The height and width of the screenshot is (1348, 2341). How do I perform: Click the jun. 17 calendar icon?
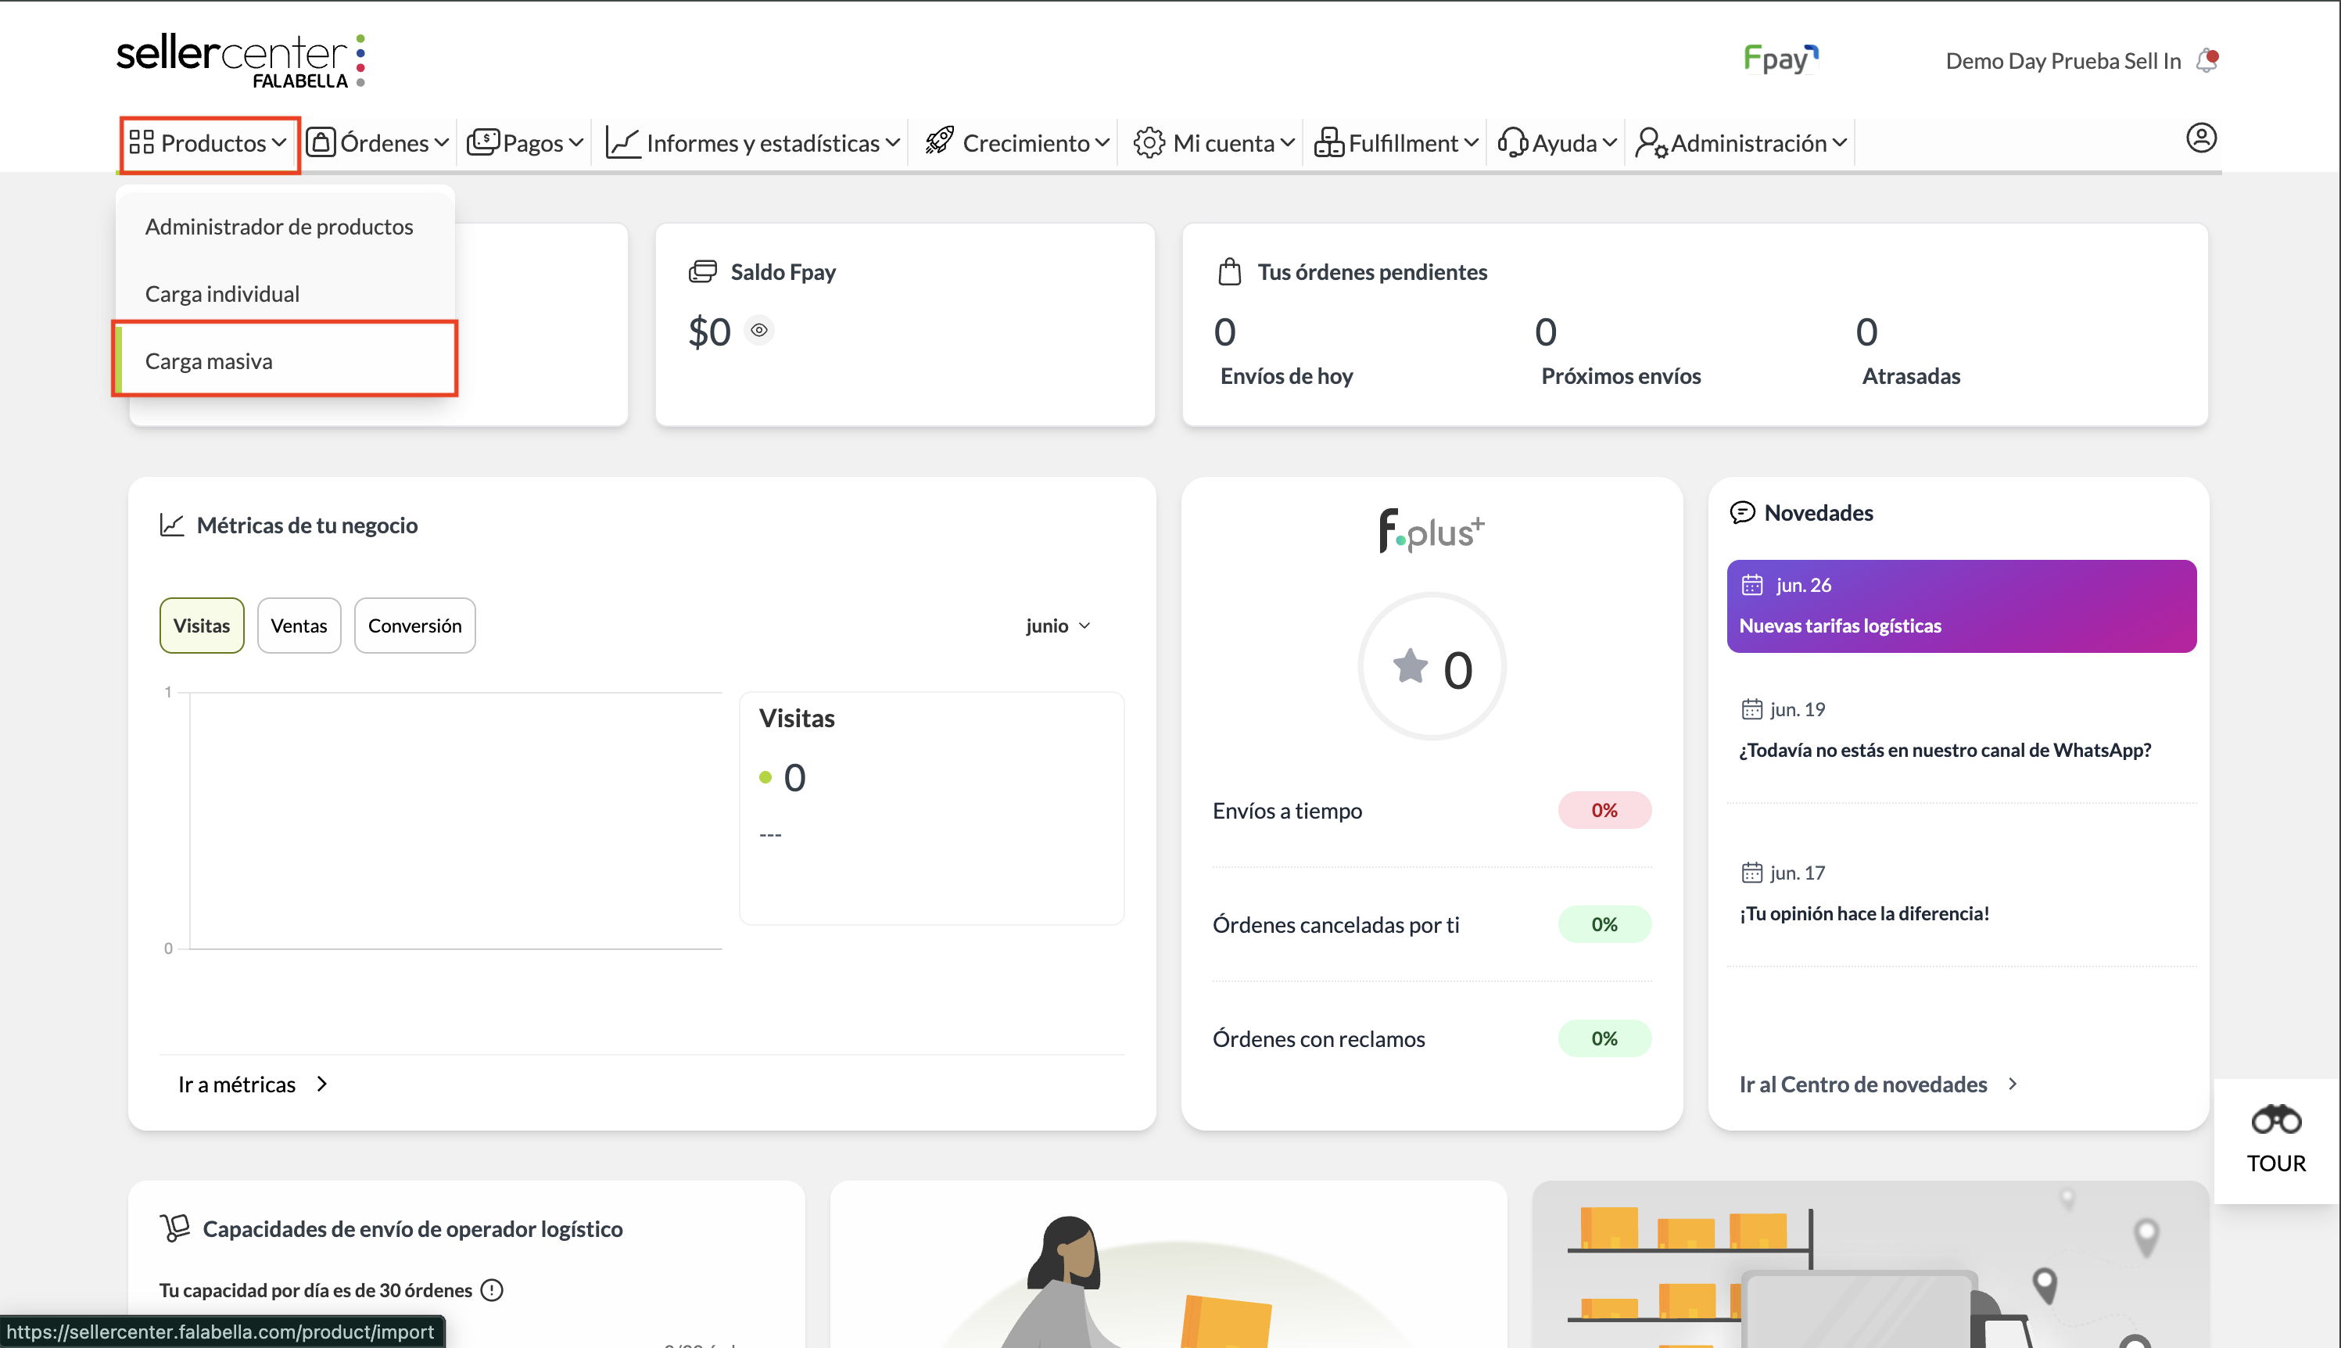pos(1752,872)
